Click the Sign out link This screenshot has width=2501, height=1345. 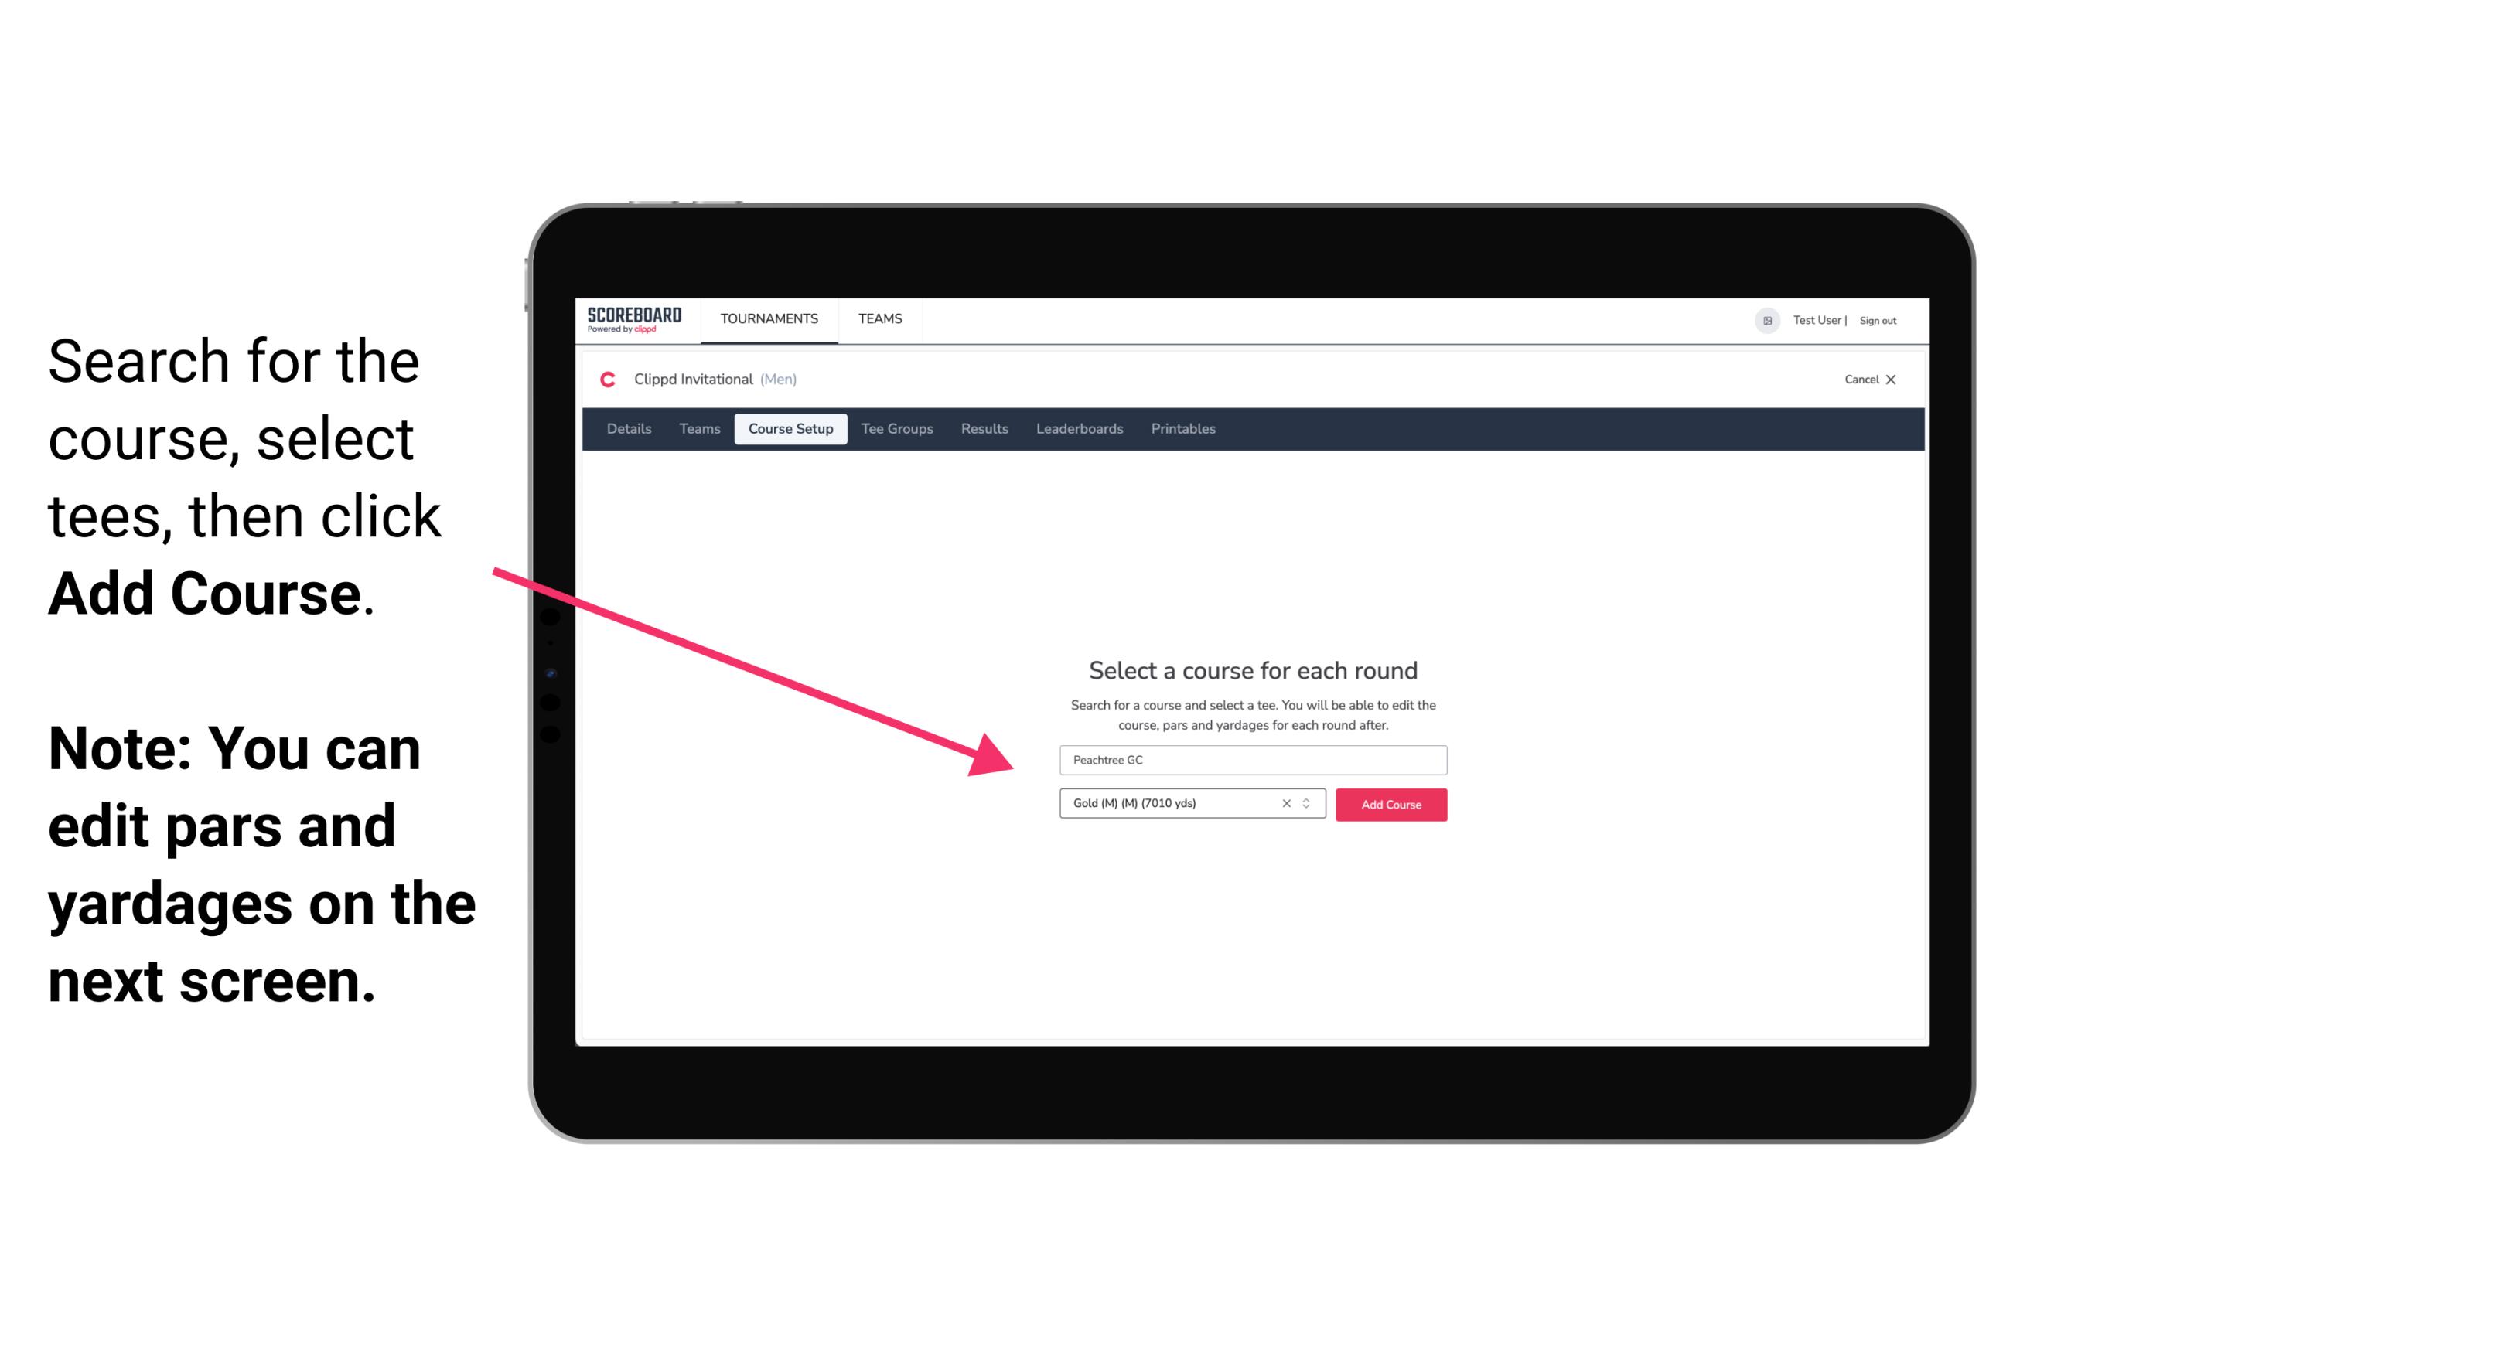[x=1878, y=320]
